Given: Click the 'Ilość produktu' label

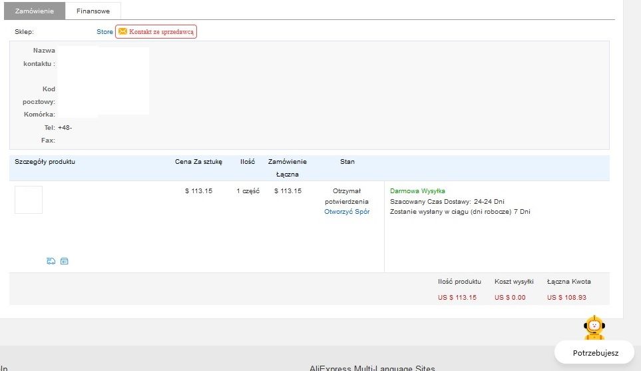Looking at the screenshot, I should [459, 282].
